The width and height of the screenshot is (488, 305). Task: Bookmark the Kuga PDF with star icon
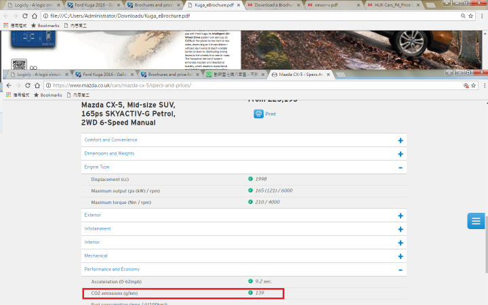(x=470, y=16)
